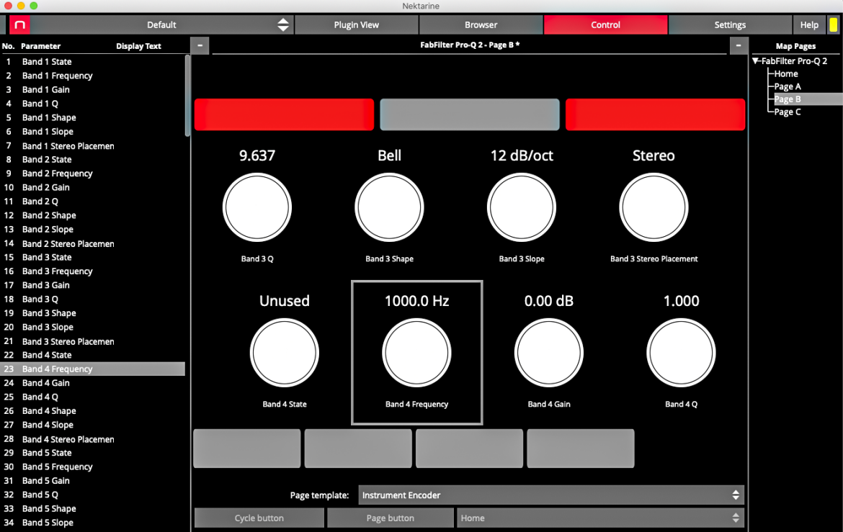Click the minus button beside Map Pages
This screenshot has height=532, width=843.
tap(738, 45)
